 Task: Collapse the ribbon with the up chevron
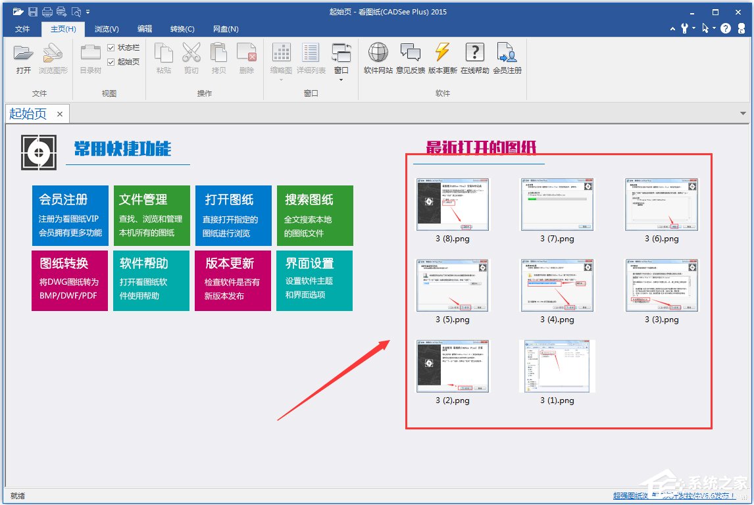pos(672,29)
